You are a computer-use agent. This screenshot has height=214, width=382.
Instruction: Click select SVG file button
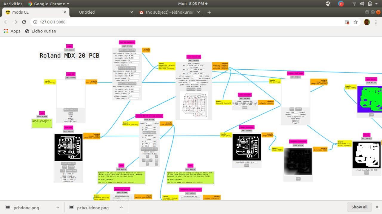[x=71, y=110]
